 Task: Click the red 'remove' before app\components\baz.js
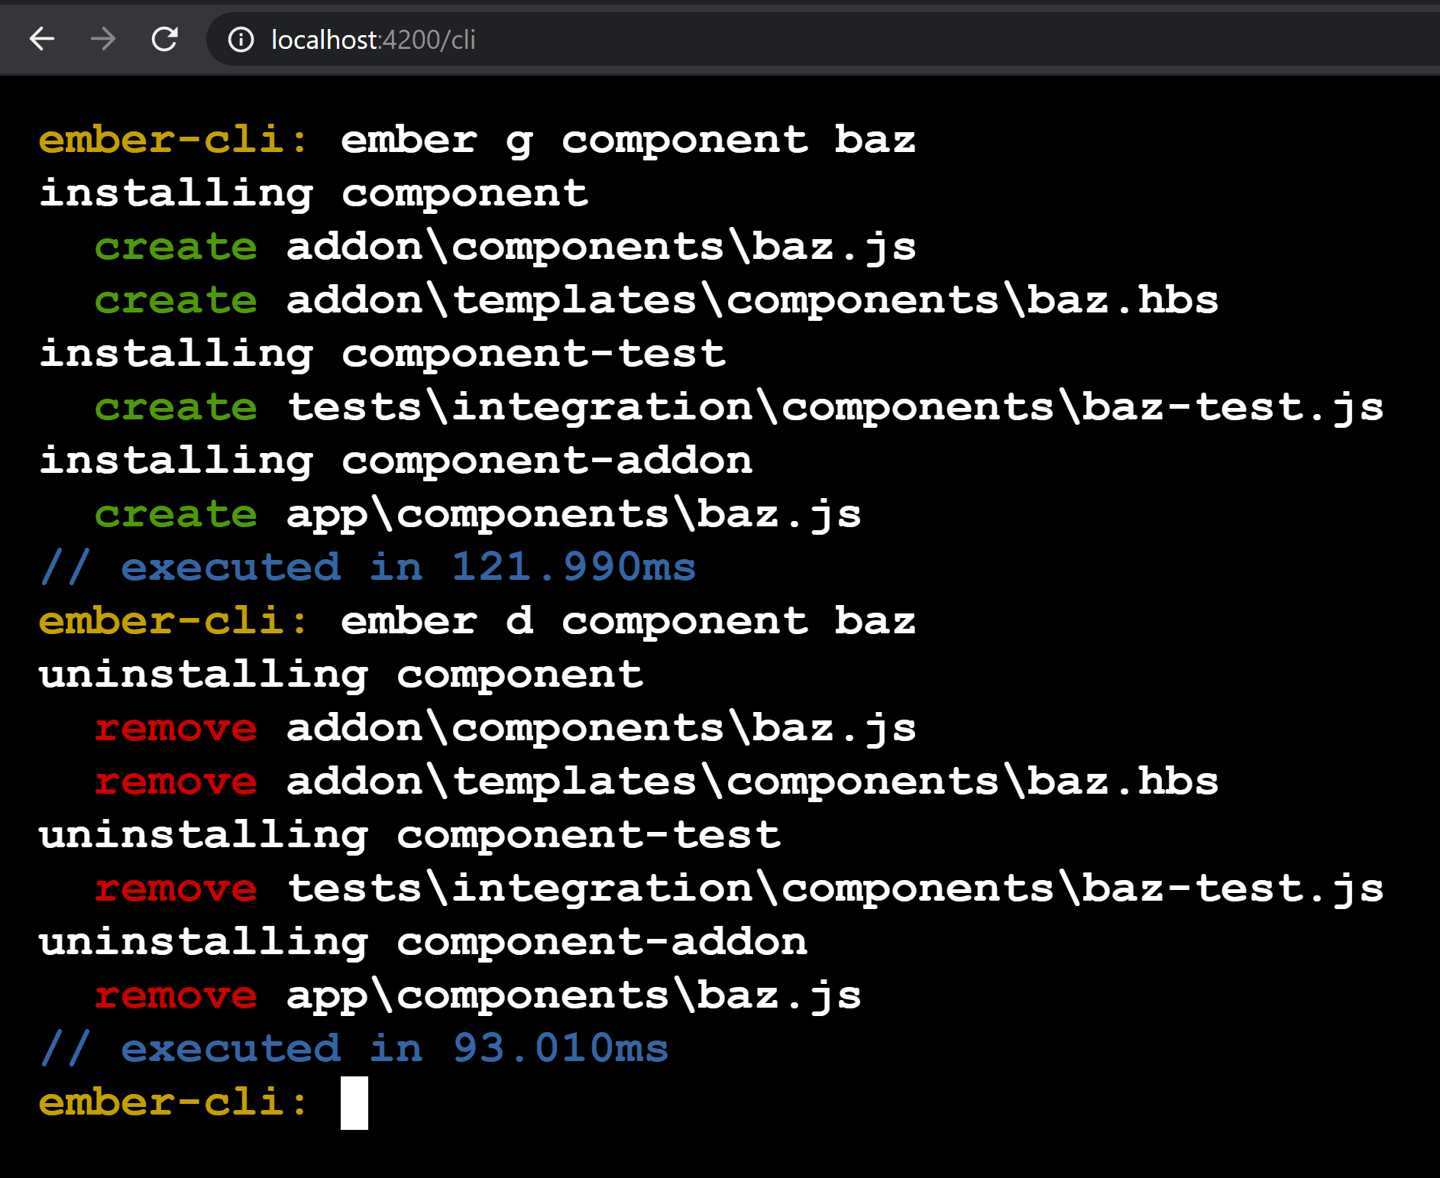pos(176,996)
